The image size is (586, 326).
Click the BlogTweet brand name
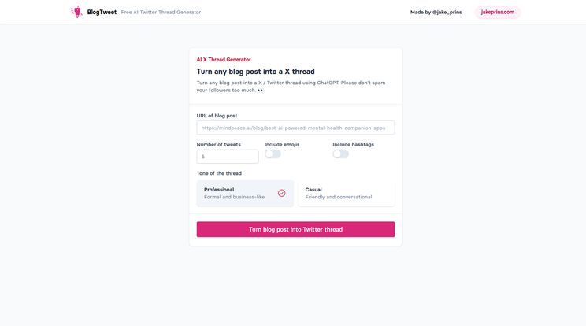(x=102, y=12)
